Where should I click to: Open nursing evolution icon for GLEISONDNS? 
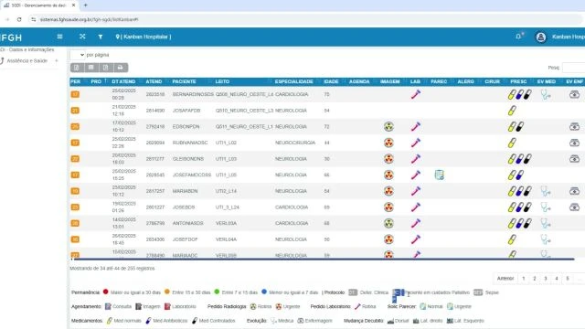click(575, 159)
